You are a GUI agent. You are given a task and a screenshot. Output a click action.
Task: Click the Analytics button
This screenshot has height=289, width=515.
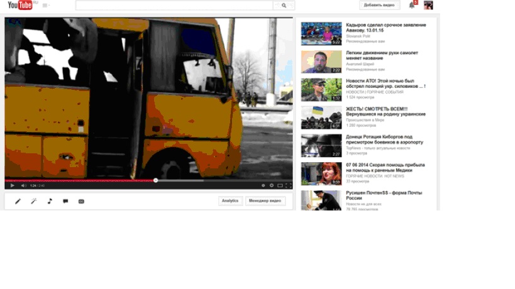pos(230,201)
